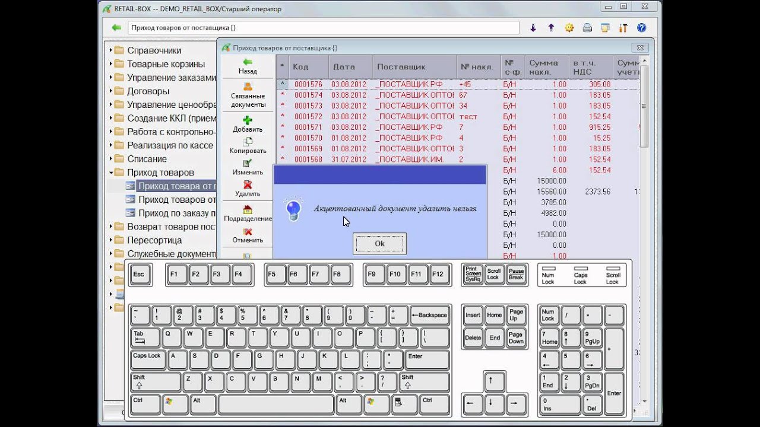760x427 pixels.
Task: Click Добавить with the green plus
Action: tap(248, 124)
